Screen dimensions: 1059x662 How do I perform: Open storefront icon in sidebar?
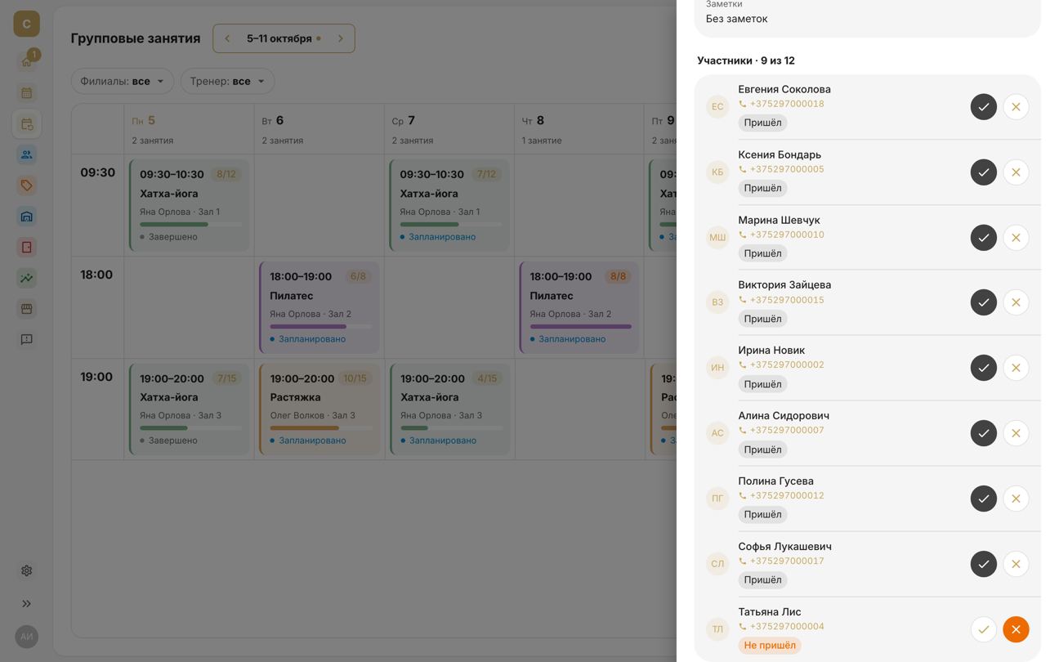27,309
